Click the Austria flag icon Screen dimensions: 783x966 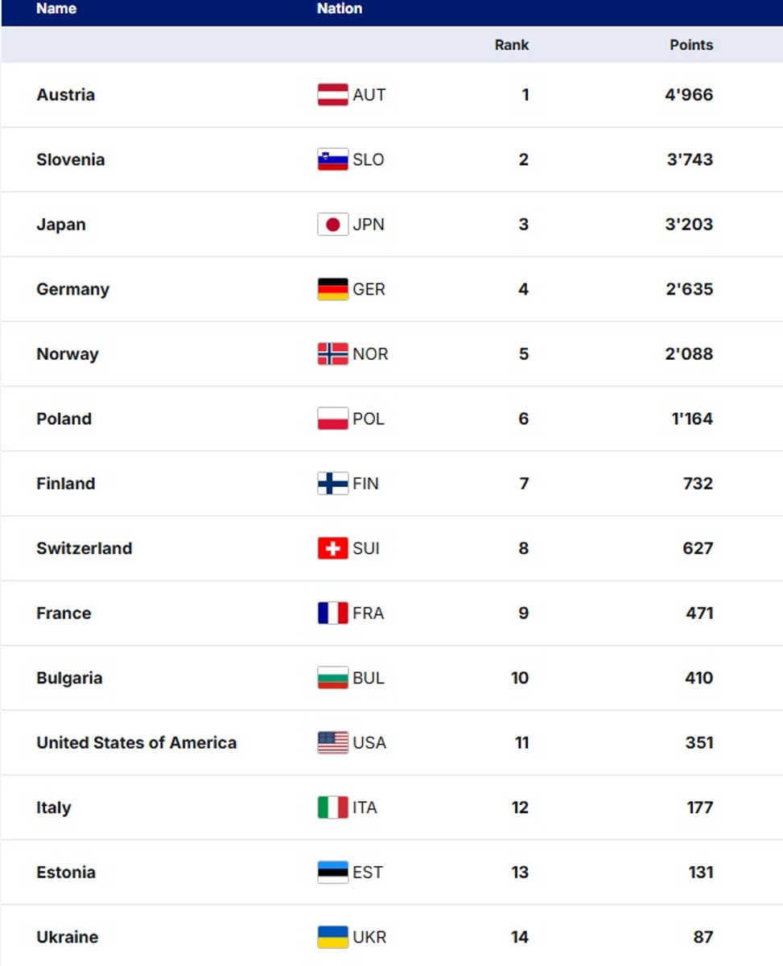click(332, 95)
